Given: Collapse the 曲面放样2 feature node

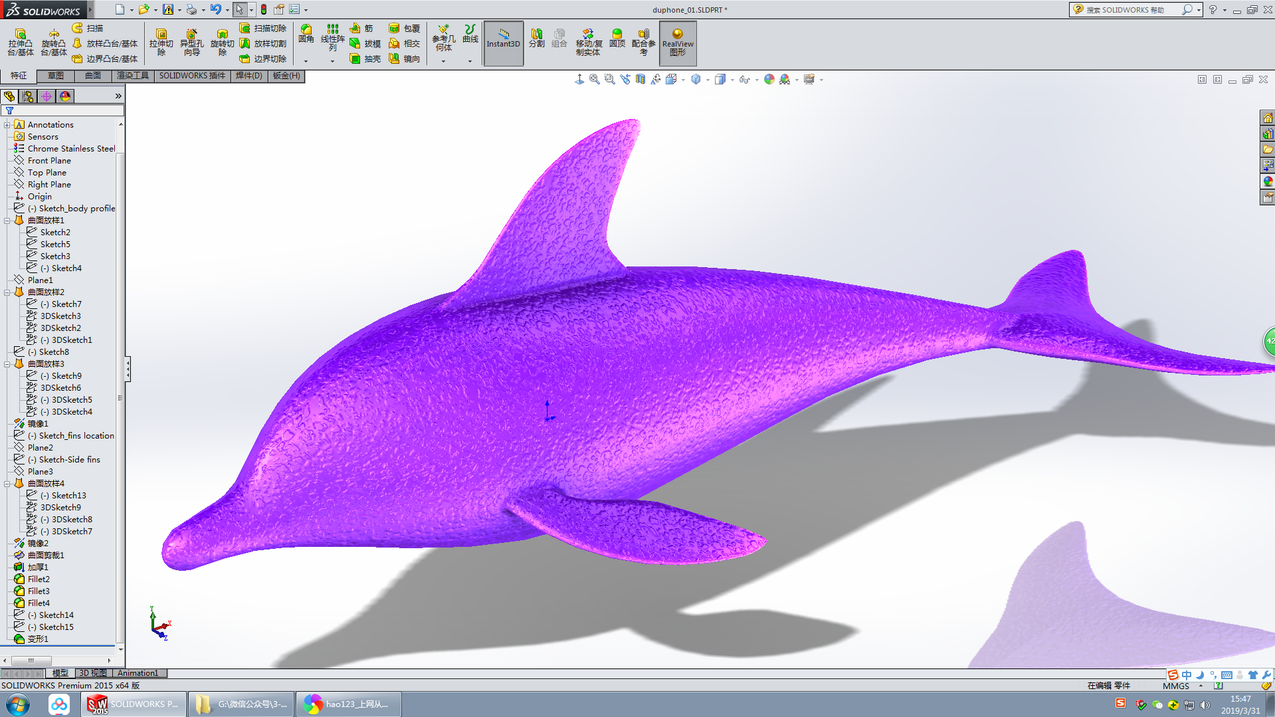Looking at the screenshot, I should [7, 292].
